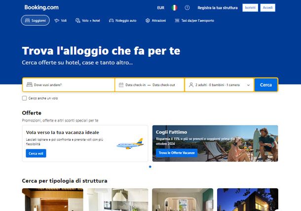
Task: Open the help question mark icon
Action: 187,8
